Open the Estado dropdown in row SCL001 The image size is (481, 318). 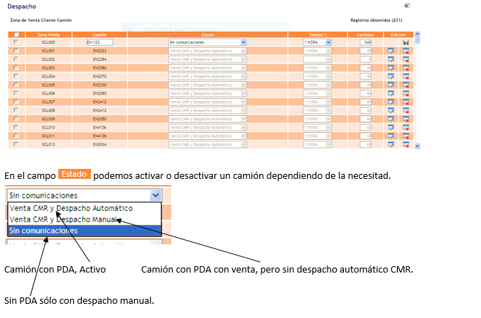[207, 51]
